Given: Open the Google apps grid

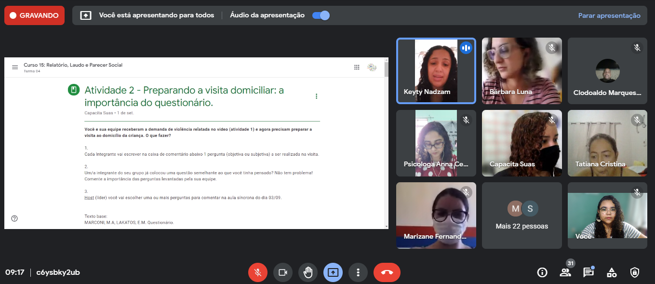Looking at the screenshot, I should (357, 68).
